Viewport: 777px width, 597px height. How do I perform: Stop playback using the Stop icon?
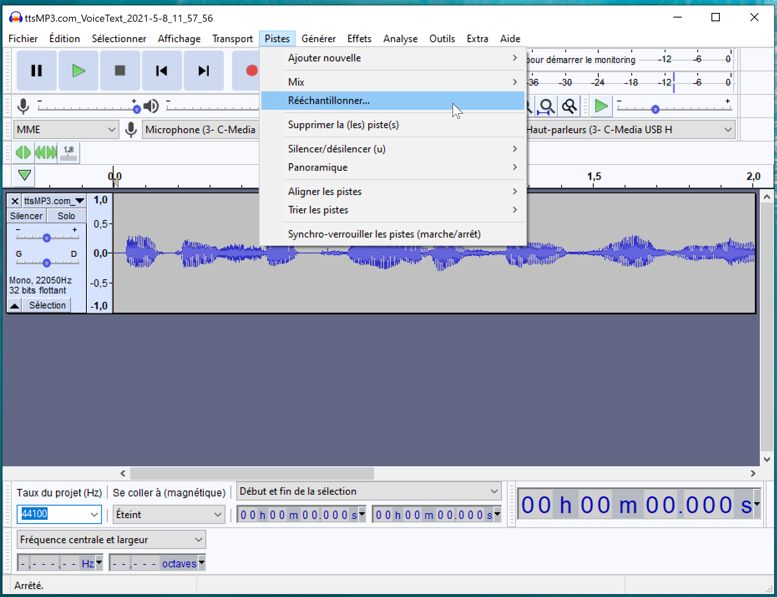tap(120, 71)
